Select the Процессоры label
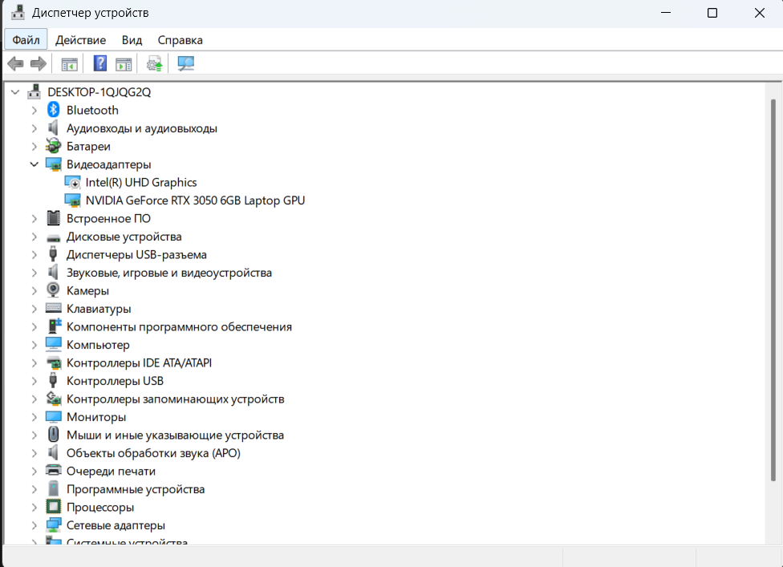 click(x=99, y=507)
